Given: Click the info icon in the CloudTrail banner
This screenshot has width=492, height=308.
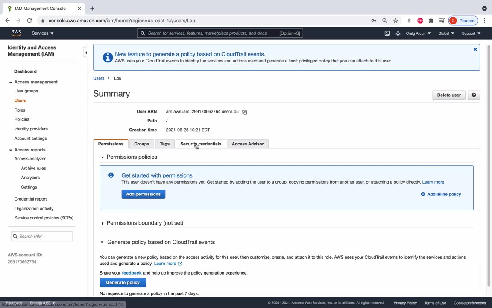Looking at the screenshot, I should (108, 57).
